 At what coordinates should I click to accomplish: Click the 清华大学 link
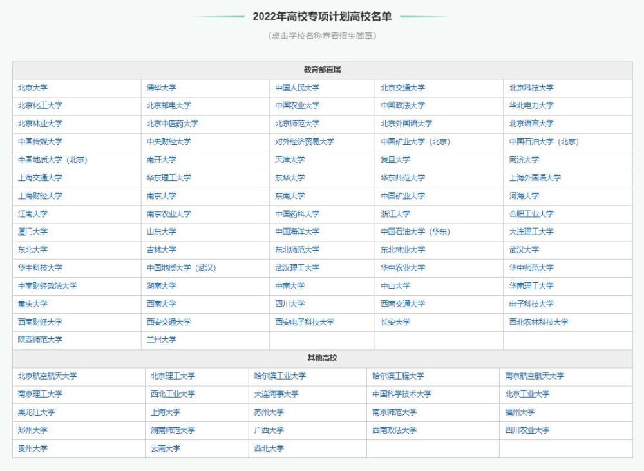162,88
